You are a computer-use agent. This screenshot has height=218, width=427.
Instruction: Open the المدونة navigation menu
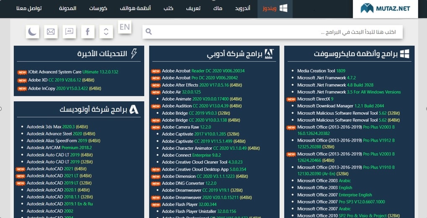(68, 8)
